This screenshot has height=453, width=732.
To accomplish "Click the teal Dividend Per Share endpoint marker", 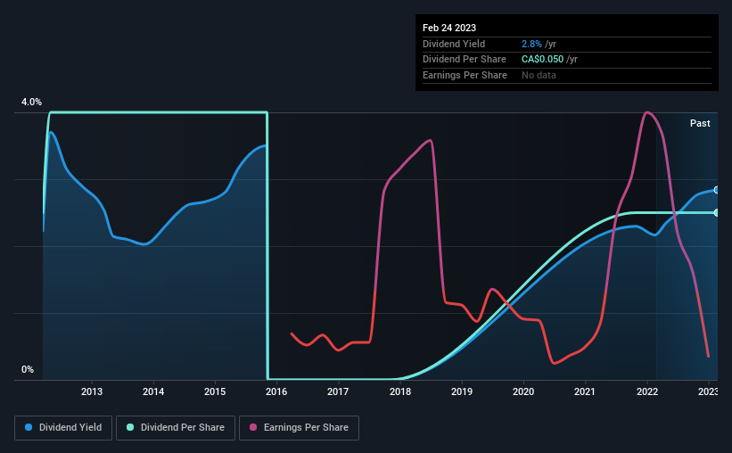I will (x=717, y=212).
